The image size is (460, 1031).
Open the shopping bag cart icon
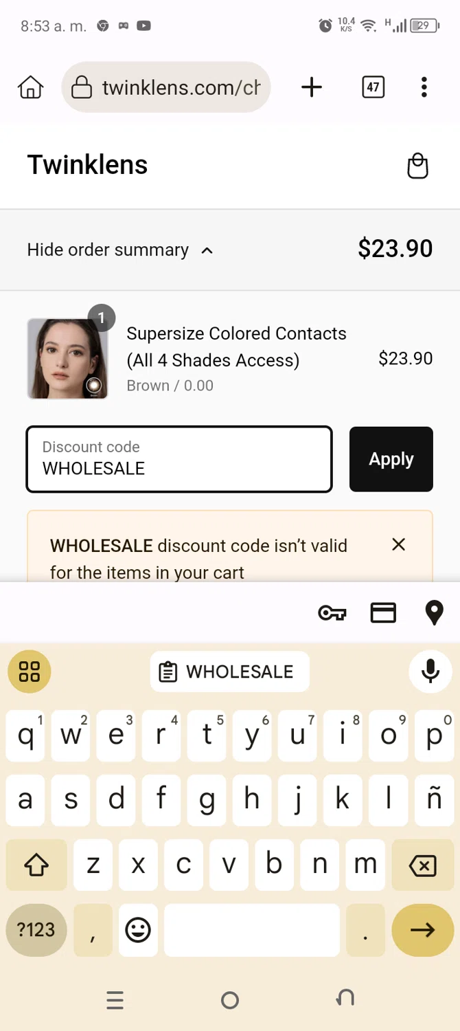point(417,166)
